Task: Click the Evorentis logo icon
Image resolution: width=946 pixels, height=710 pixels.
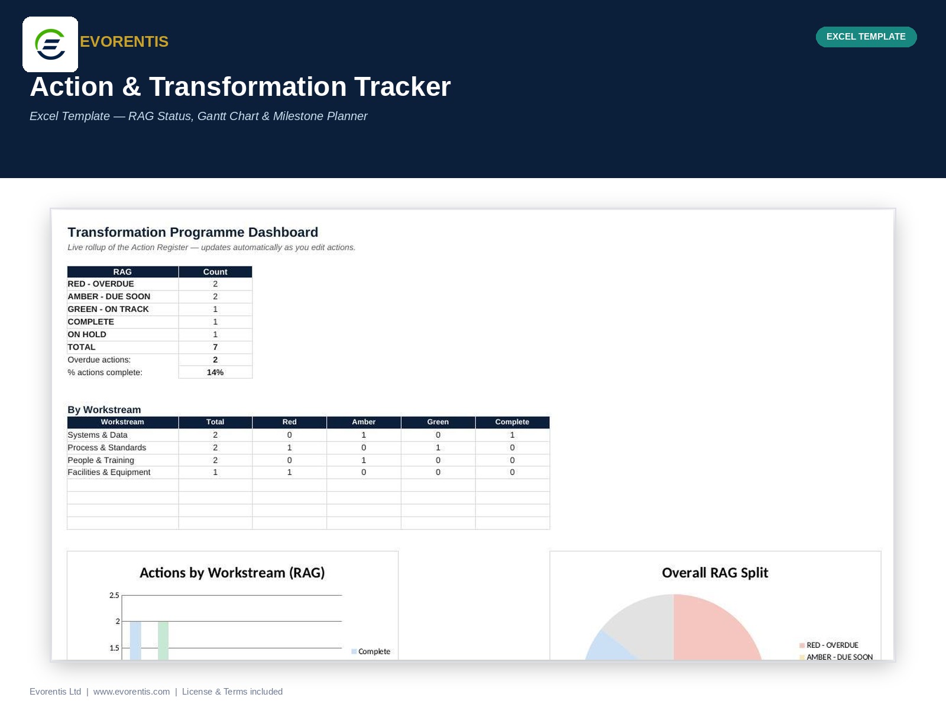Action: coord(50,44)
